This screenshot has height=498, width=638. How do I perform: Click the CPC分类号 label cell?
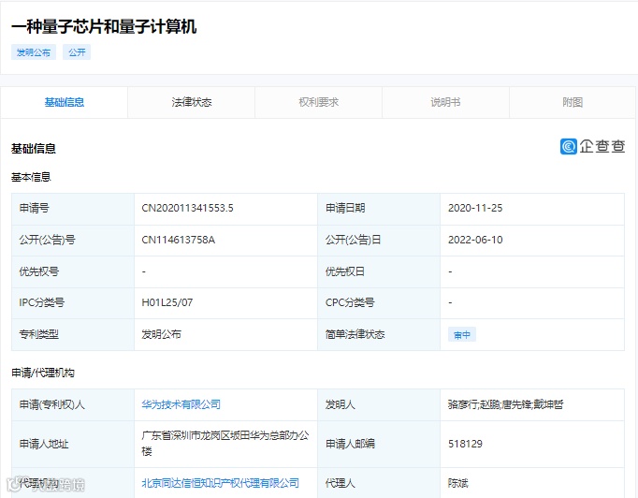(x=379, y=303)
